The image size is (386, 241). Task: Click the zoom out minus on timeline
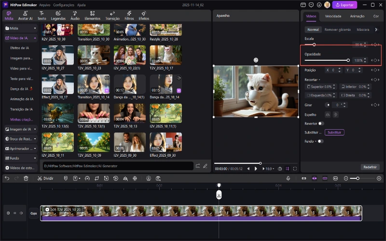coord(346,178)
